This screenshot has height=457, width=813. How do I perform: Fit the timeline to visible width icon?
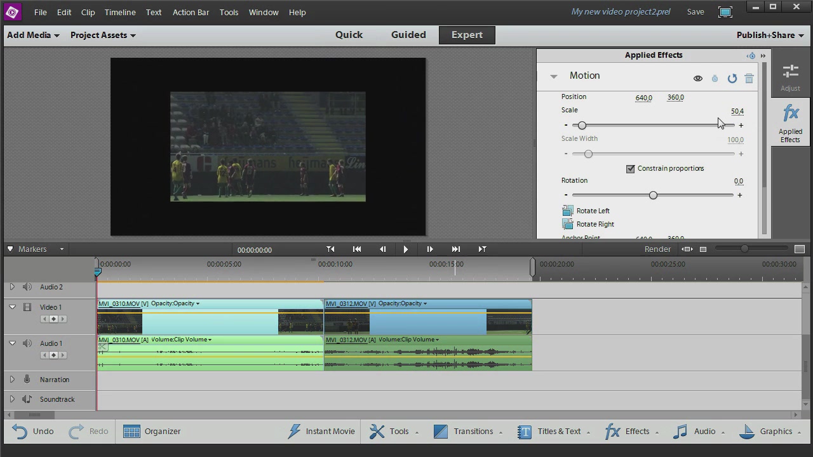pos(687,249)
